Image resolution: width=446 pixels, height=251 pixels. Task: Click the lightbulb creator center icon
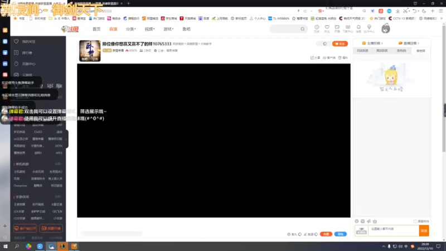[369, 27]
